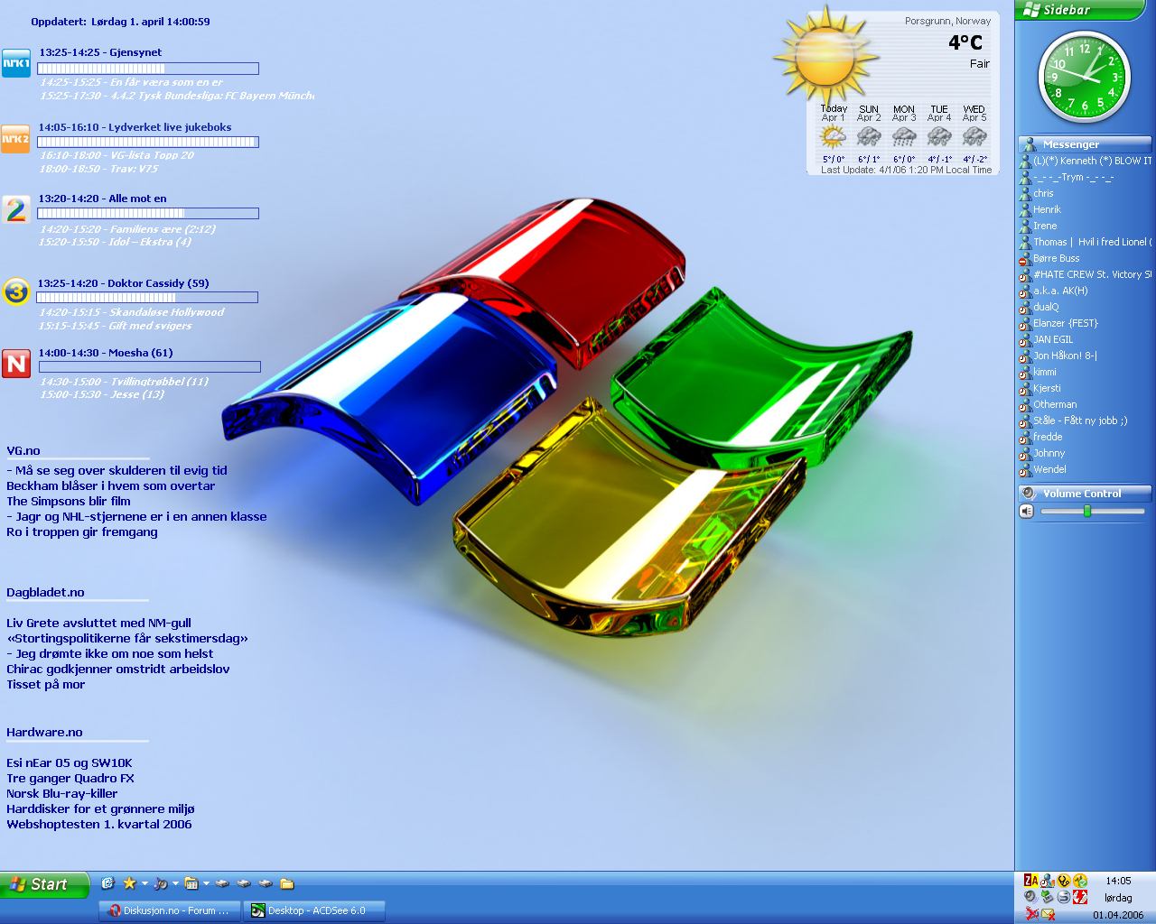The image size is (1156, 924).
Task: Open the first drive icon in quick launch
Action: [x=222, y=883]
